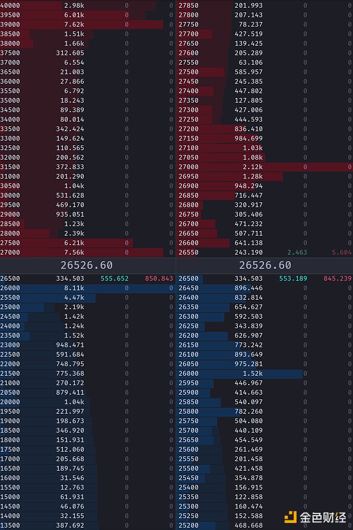Click the 7.56k size at price 27000 on the left
Viewport: 353px width, 530px height.
[74, 252]
